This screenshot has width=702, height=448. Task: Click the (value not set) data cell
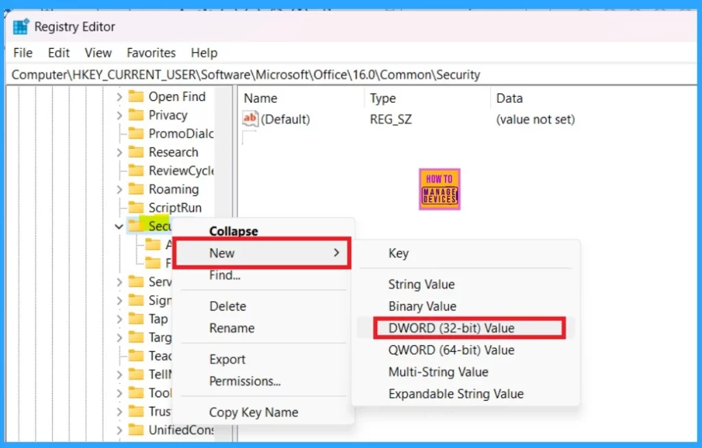pos(535,119)
